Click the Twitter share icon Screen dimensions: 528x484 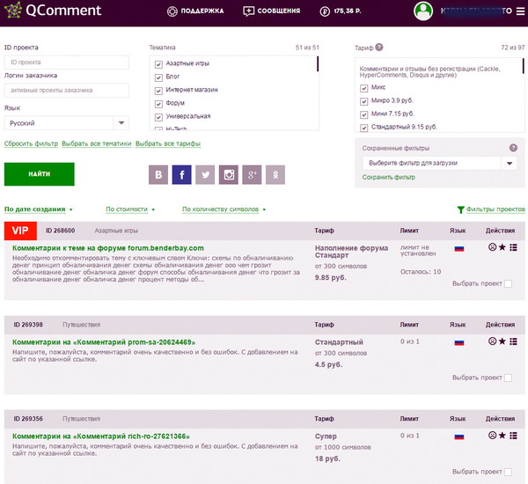pyautogui.click(x=205, y=174)
